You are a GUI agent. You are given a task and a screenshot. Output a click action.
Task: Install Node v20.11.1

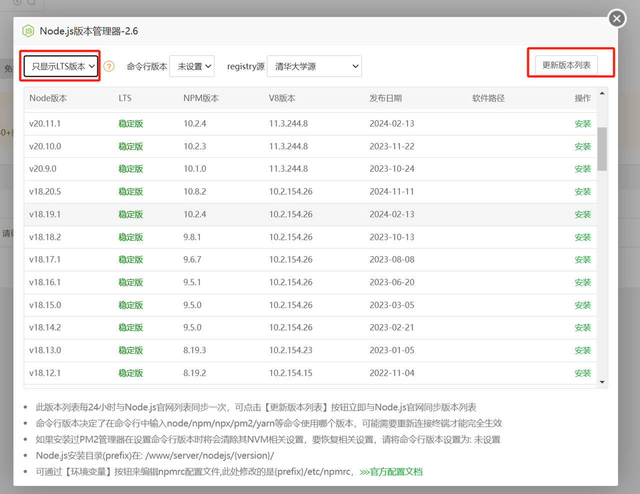[x=582, y=124]
